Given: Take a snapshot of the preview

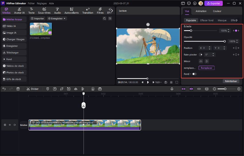Looking at the screenshot, I should [x=166, y=82].
